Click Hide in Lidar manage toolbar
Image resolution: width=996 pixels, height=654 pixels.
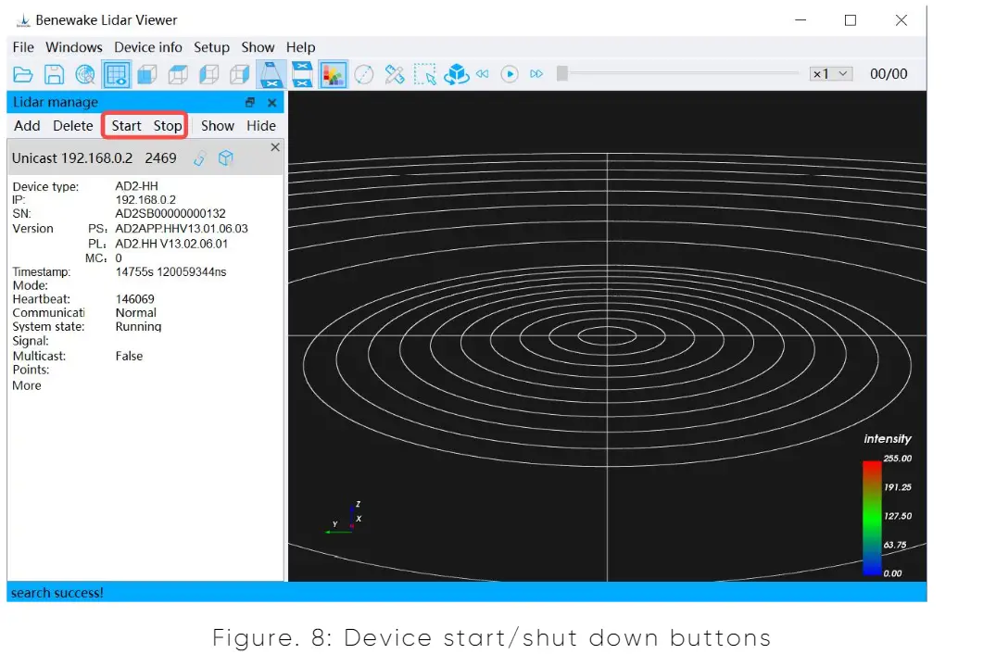[x=261, y=126]
